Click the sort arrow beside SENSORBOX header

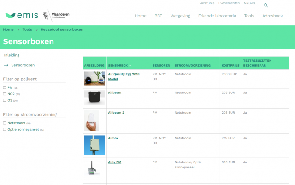pos(130,65)
